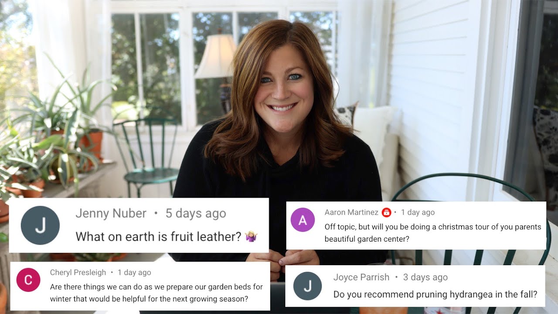Open Aaron Martinez's channel name link

(351, 212)
